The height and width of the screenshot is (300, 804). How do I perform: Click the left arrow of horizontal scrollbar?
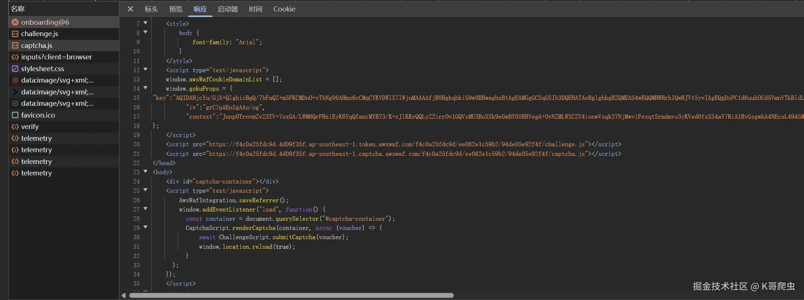pos(124,296)
